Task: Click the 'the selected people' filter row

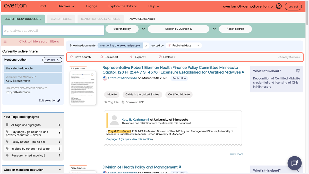Action: point(33,68)
